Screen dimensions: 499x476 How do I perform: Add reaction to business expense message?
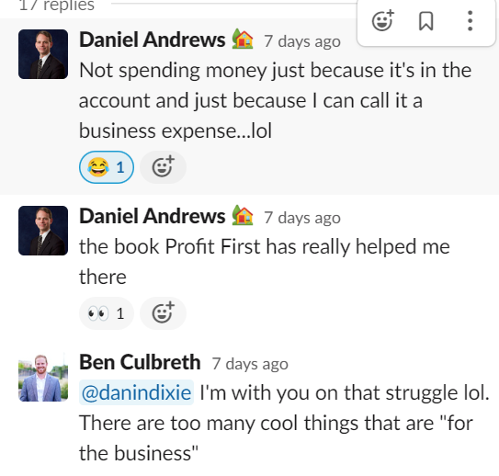(163, 167)
